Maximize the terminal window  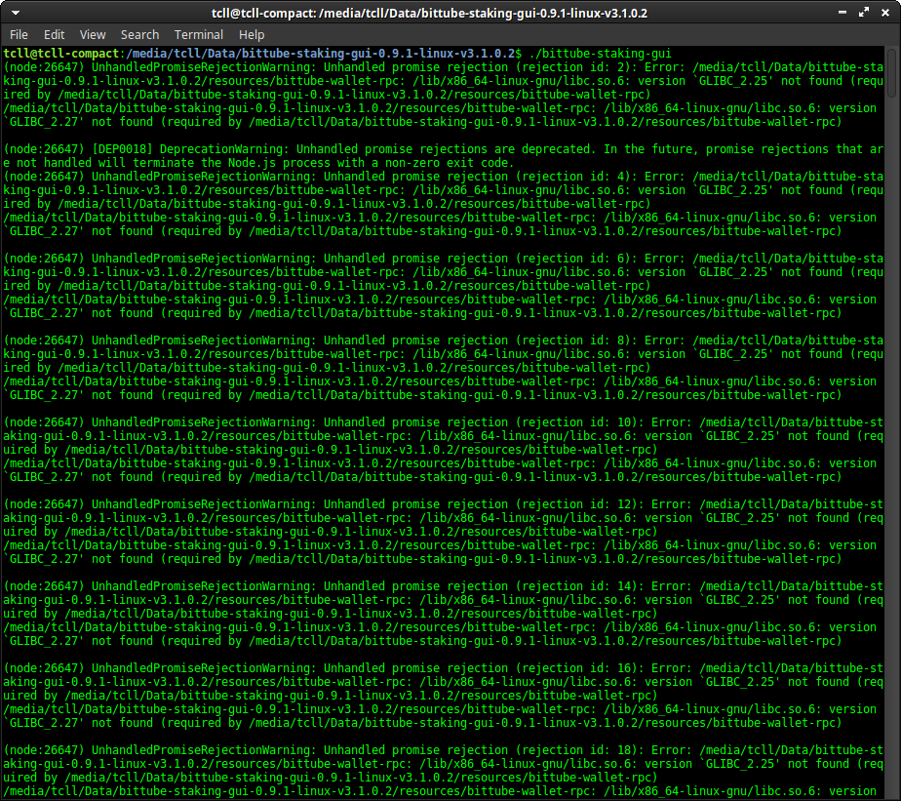tap(864, 12)
